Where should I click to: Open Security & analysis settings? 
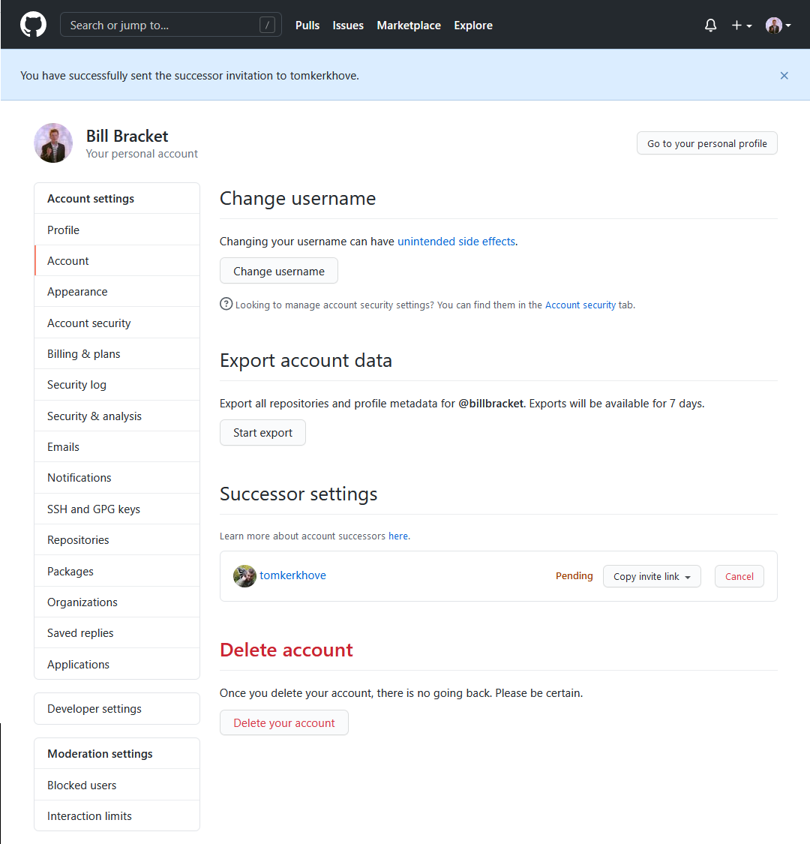117,416
